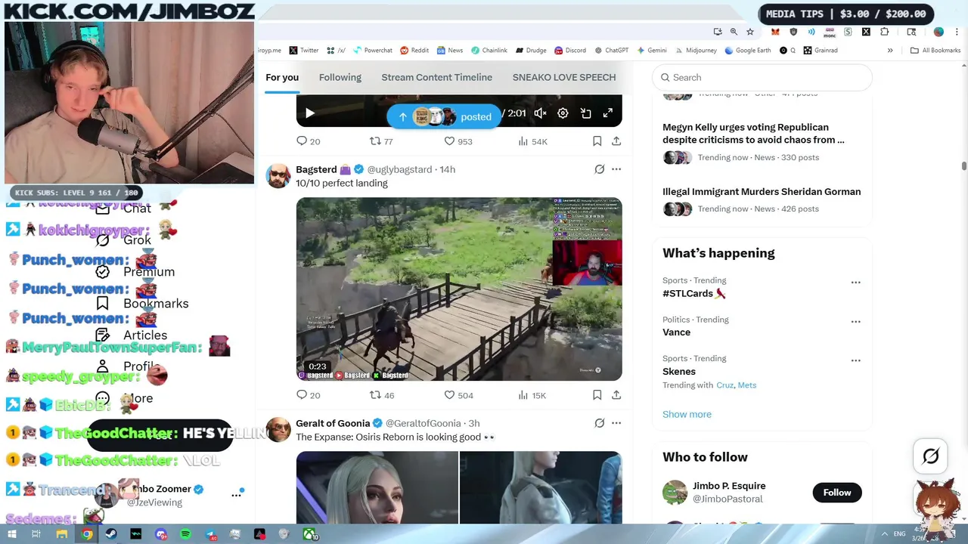Open Premium in X sidebar
Screen dimensions: 968x544
[136, 272]
